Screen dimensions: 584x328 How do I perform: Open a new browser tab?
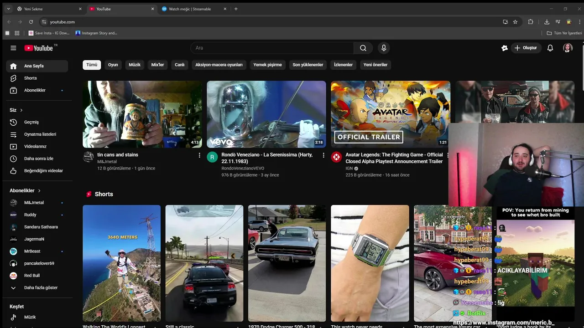[x=236, y=9]
